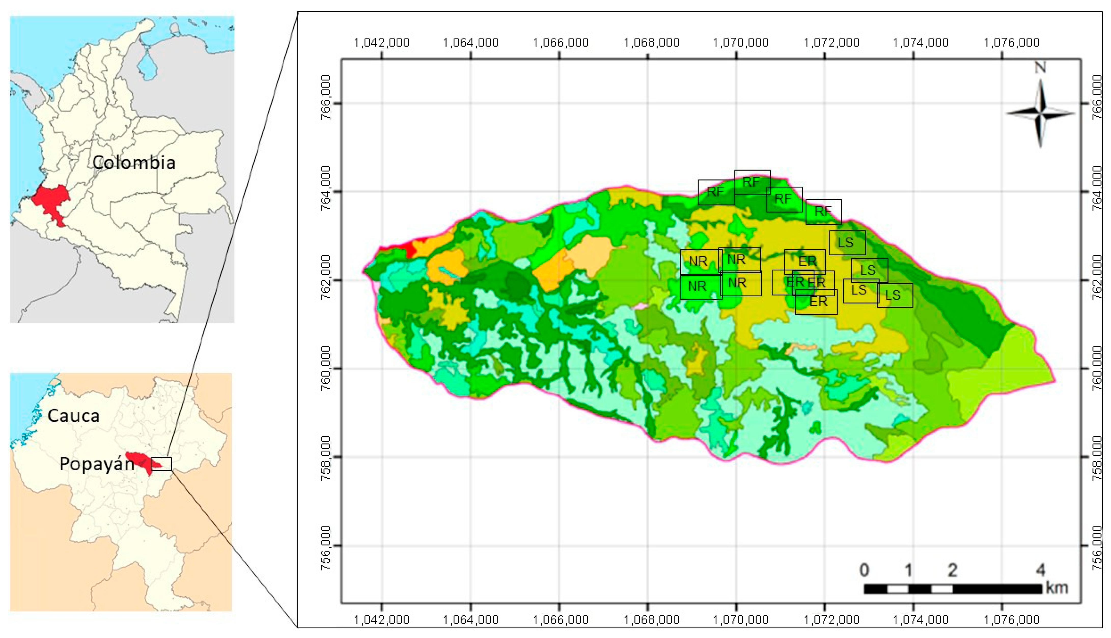Select the top-right NR sampling box
Viewport: 1111px width, 638px height.
740,259
